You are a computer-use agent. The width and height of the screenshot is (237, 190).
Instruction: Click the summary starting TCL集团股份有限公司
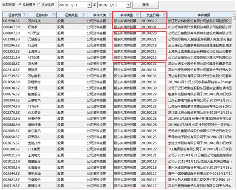[x=200, y=149]
